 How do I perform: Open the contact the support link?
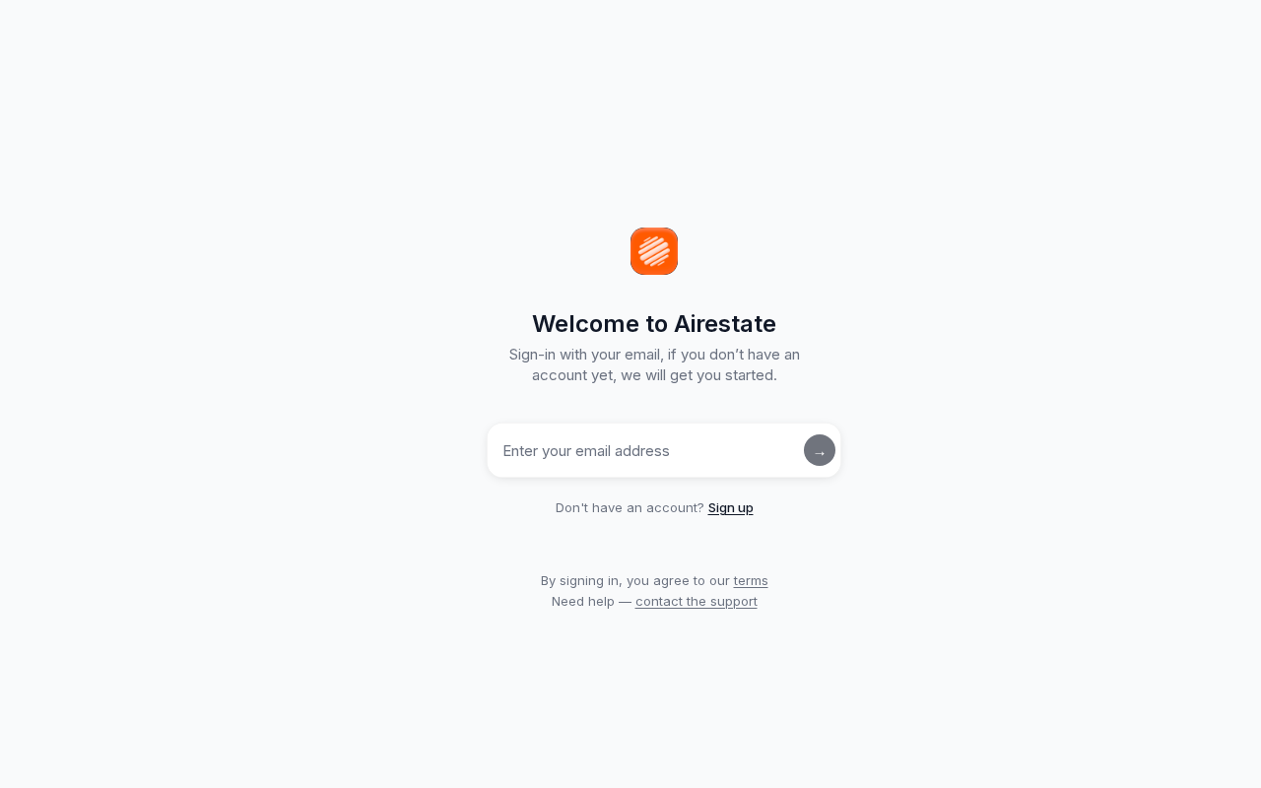[697, 601]
